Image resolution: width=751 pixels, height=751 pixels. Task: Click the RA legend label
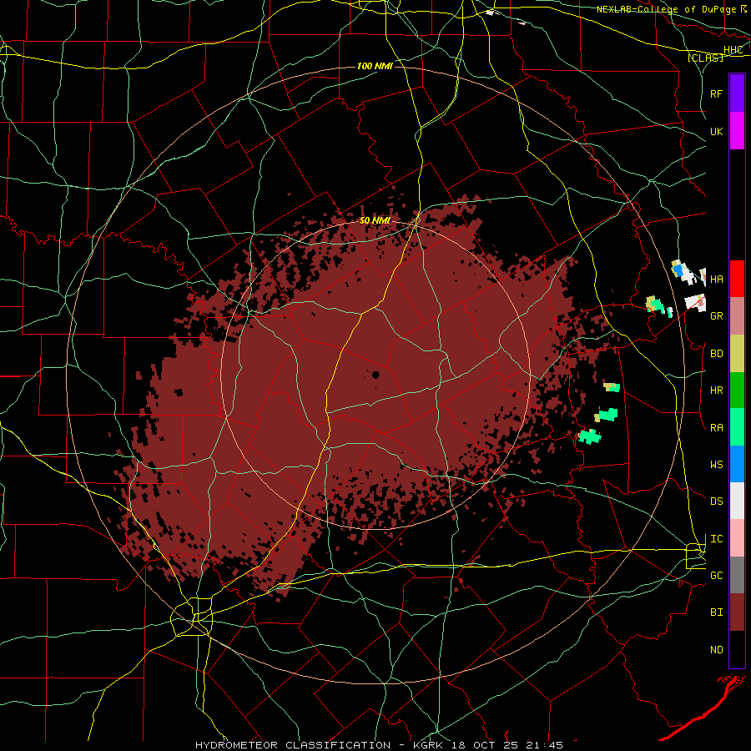[x=716, y=428]
